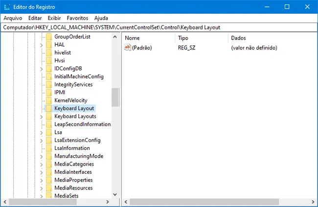This screenshot has width=318, height=207.
Task: Sort values by the Nome column header
Action: tap(147, 38)
